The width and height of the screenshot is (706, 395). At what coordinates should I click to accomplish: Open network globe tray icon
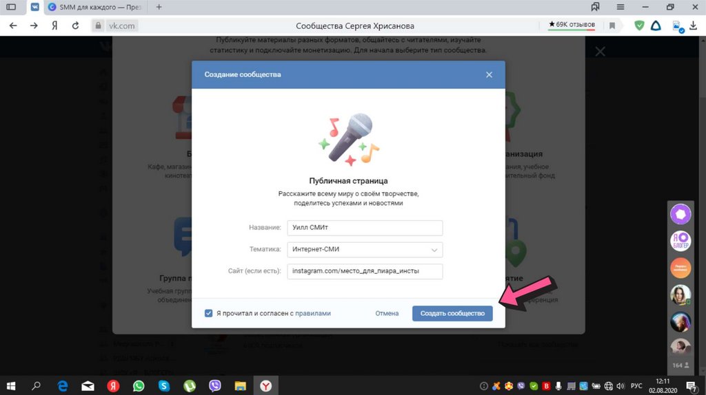[x=608, y=385]
